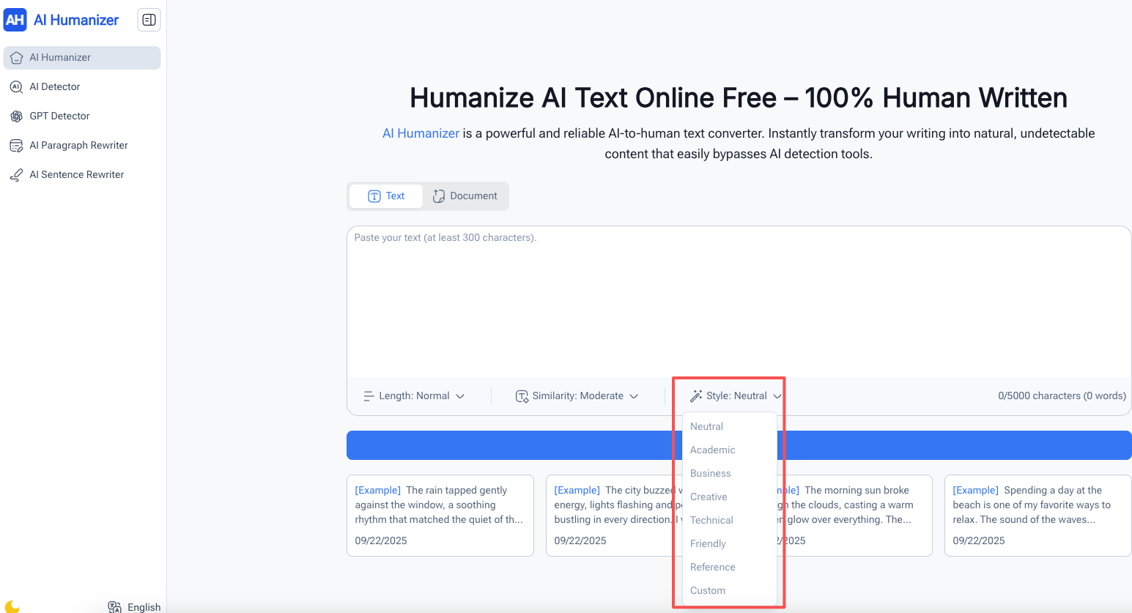Open GPT Detector from sidebar

[82, 116]
